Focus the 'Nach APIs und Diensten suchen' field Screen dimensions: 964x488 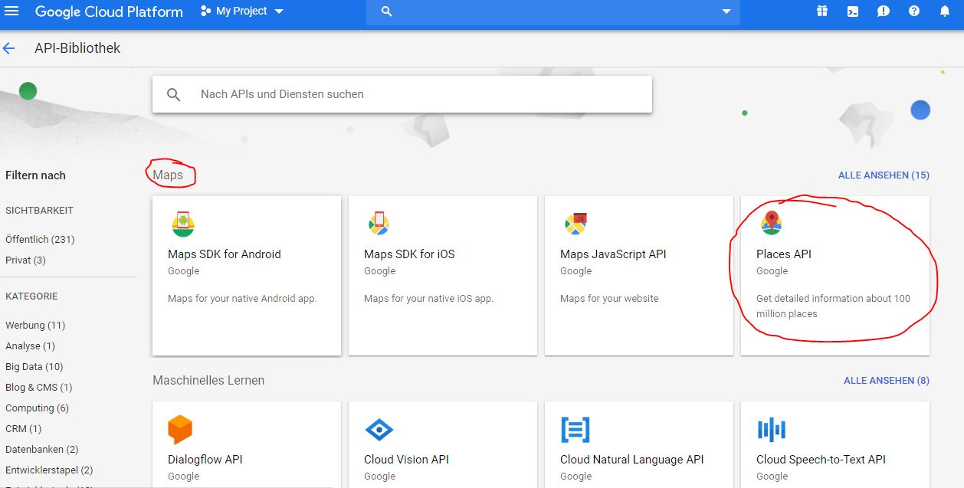pyautogui.click(x=402, y=94)
